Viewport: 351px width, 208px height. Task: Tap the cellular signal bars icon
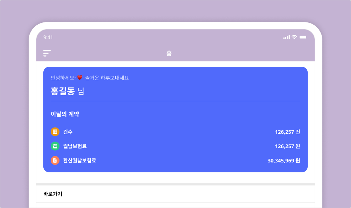[286, 37]
